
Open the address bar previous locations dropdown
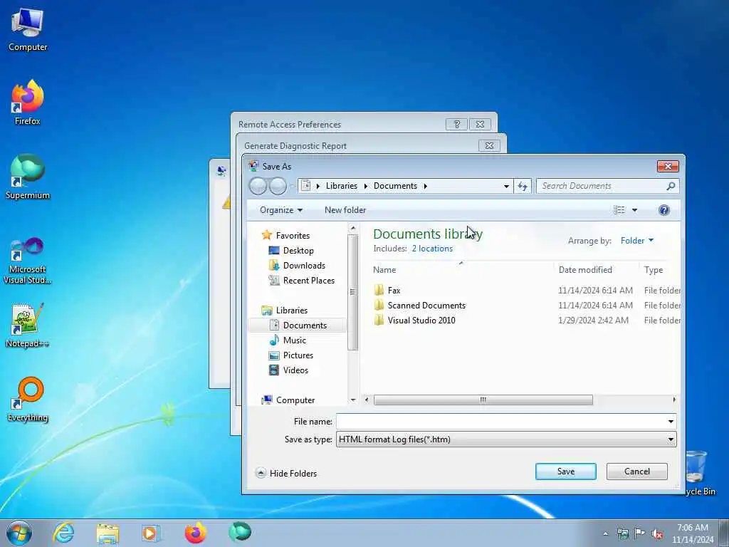point(506,186)
